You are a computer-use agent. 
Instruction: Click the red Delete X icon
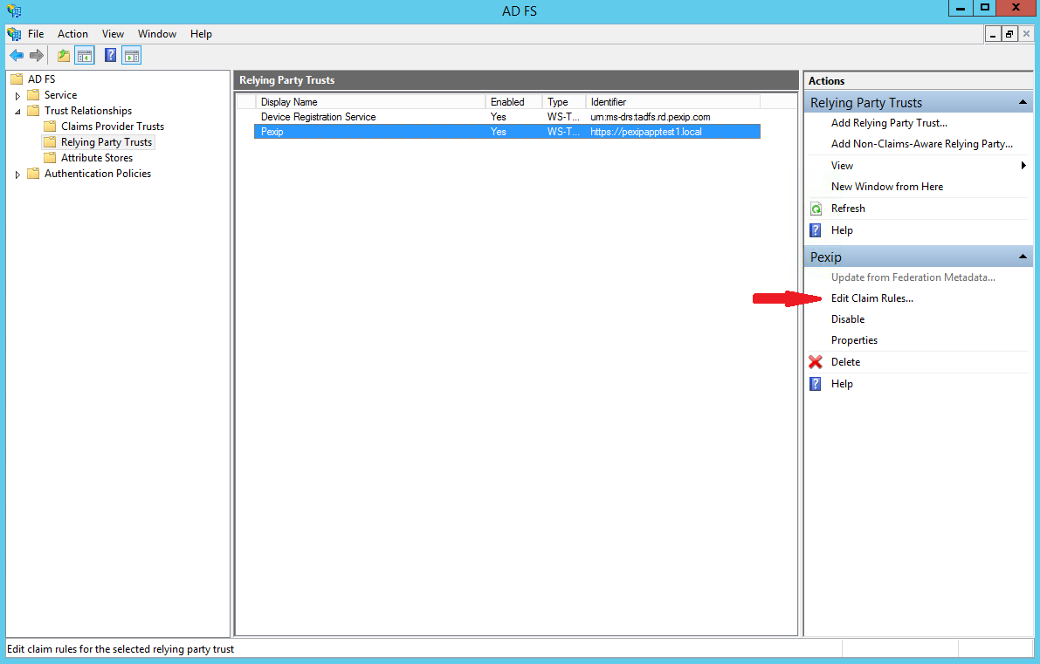click(x=816, y=362)
